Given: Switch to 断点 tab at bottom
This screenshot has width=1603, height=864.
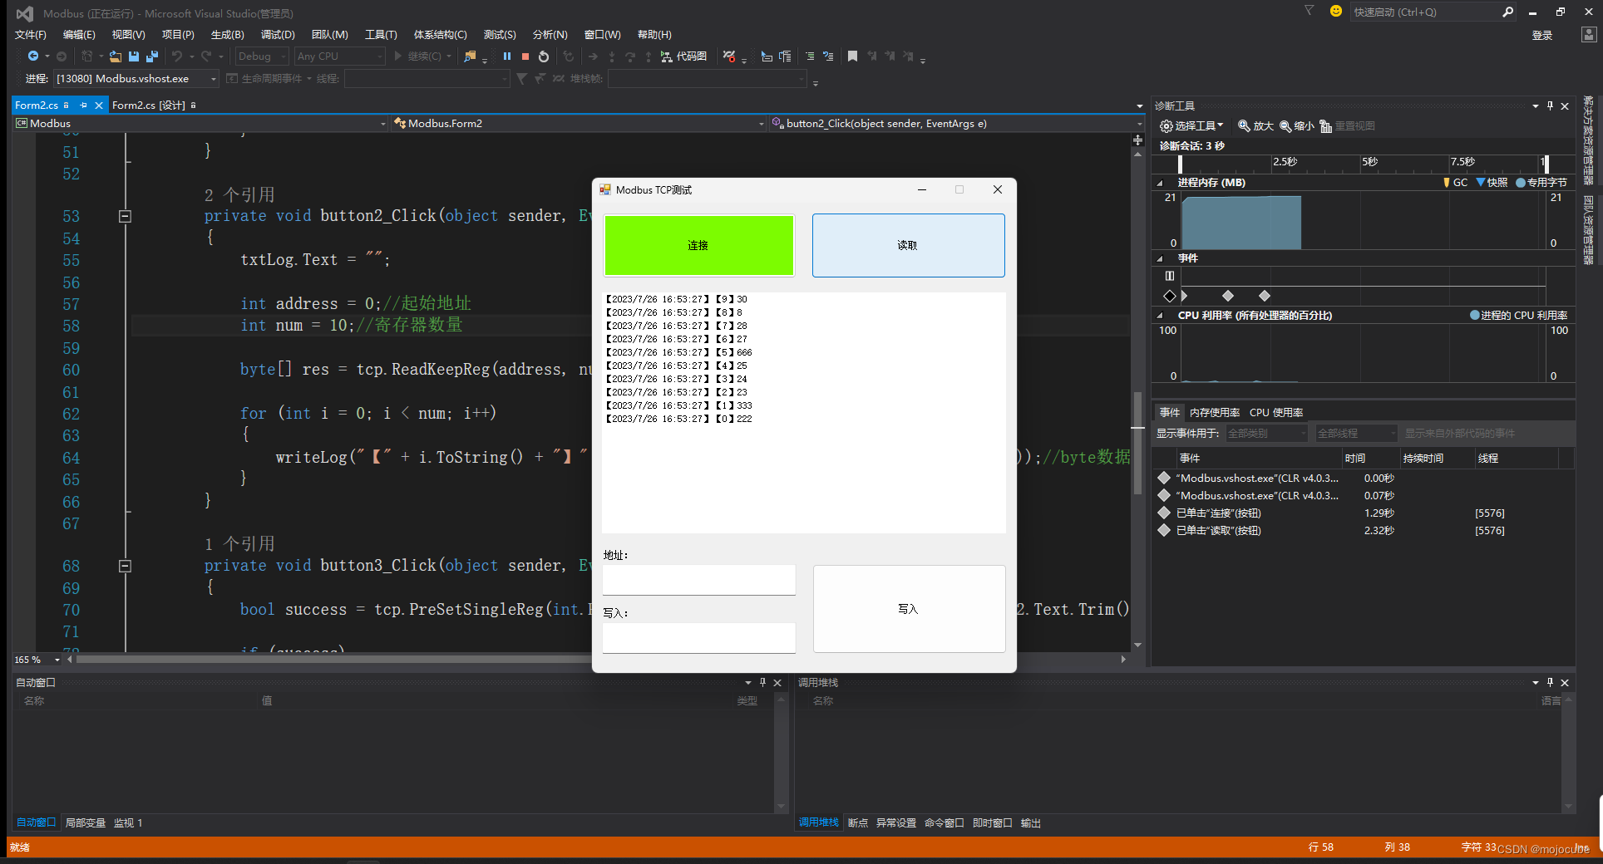Looking at the screenshot, I should (858, 823).
